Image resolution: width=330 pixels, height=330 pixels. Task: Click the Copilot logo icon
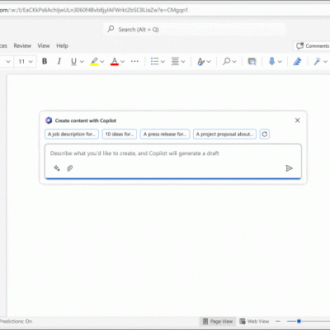click(x=49, y=120)
